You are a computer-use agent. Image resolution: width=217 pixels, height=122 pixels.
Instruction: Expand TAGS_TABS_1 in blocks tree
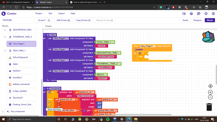click(5, 51)
